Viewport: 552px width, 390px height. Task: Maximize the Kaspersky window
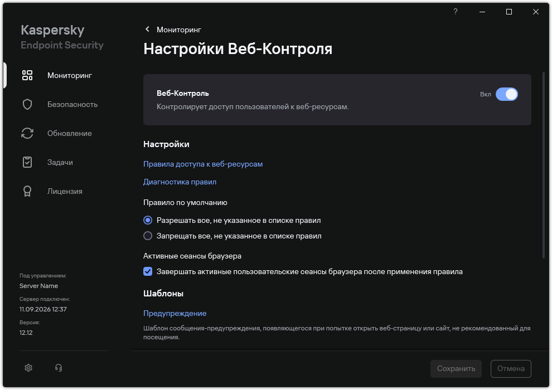509,12
